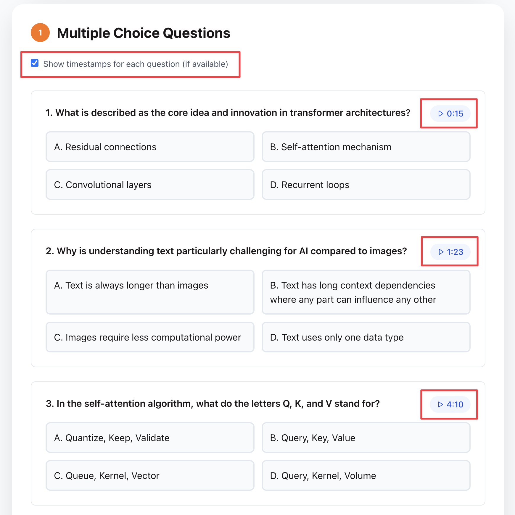The width and height of the screenshot is (515, 515).
Task: Click question 3 text about Q, K, V
Action: click(213, 404)
